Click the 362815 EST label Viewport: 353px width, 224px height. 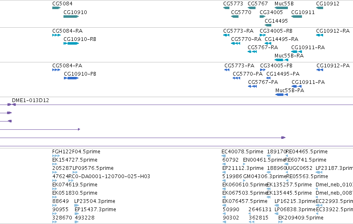[x=258, y=218]
